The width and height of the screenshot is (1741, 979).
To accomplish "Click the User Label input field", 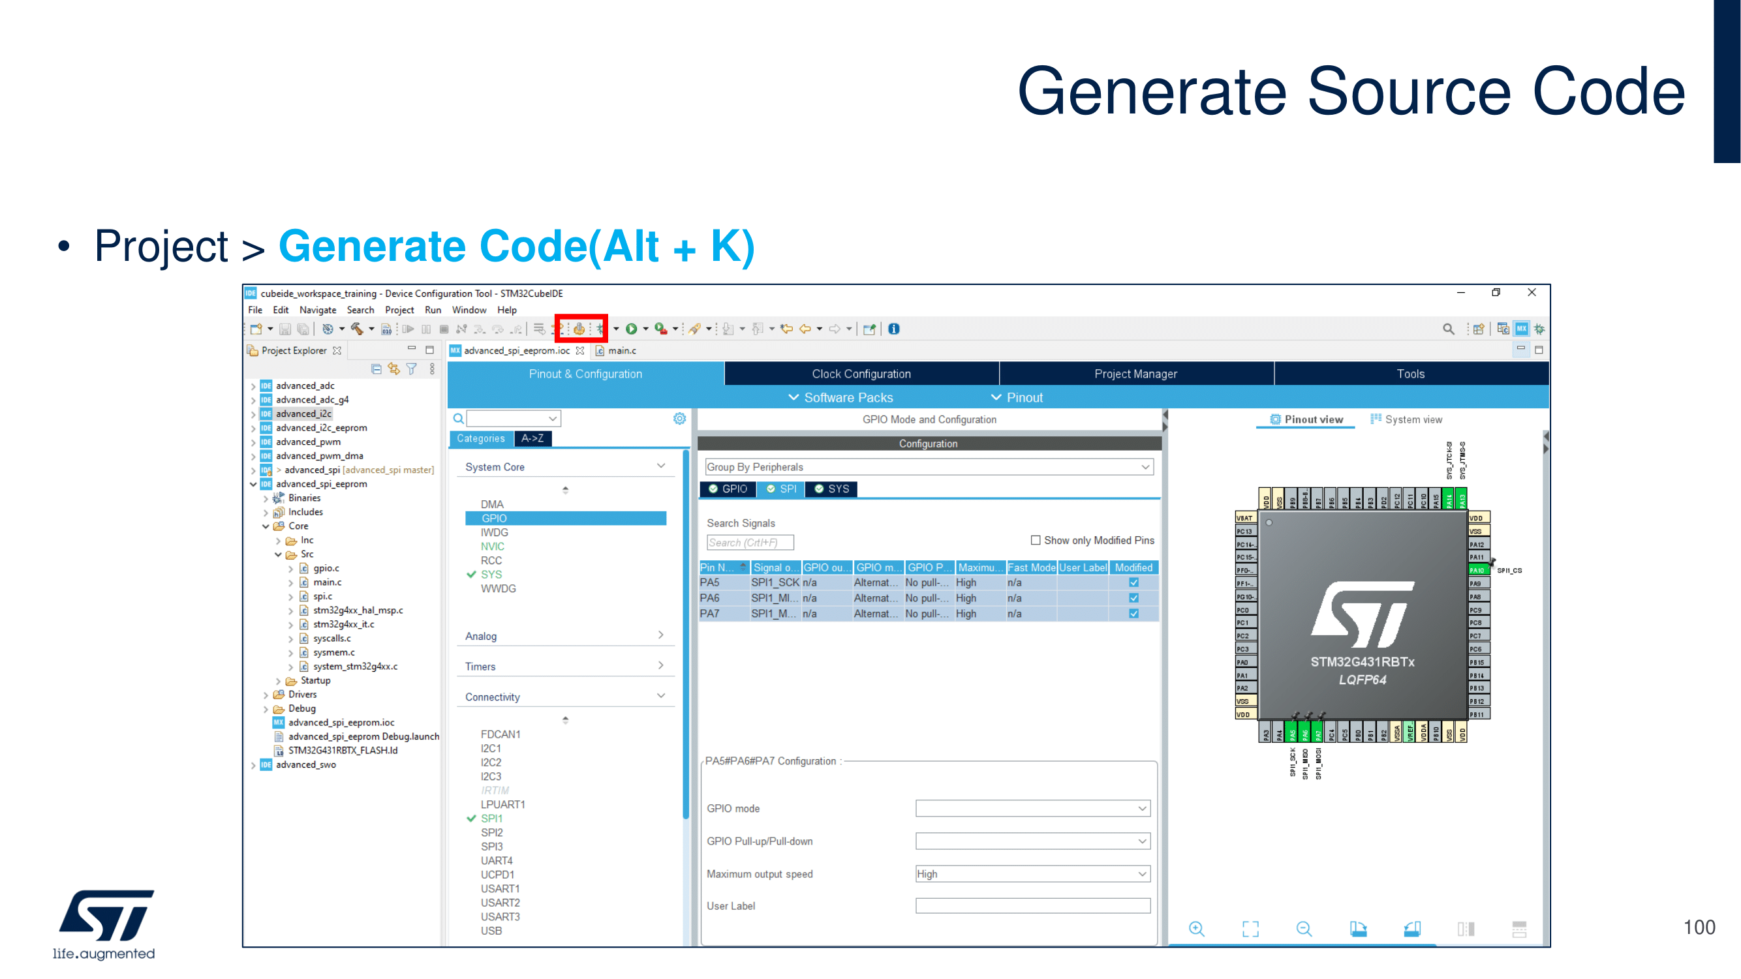I will pyautogui.click(x=1032, y=906).
